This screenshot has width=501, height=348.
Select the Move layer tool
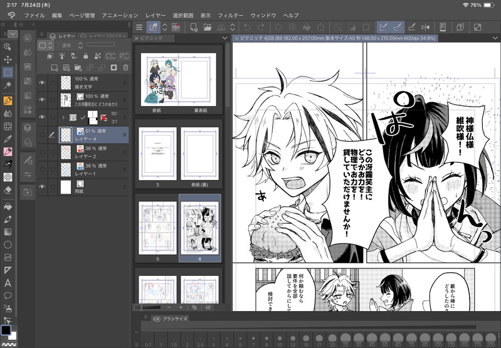tap(8, 60)
